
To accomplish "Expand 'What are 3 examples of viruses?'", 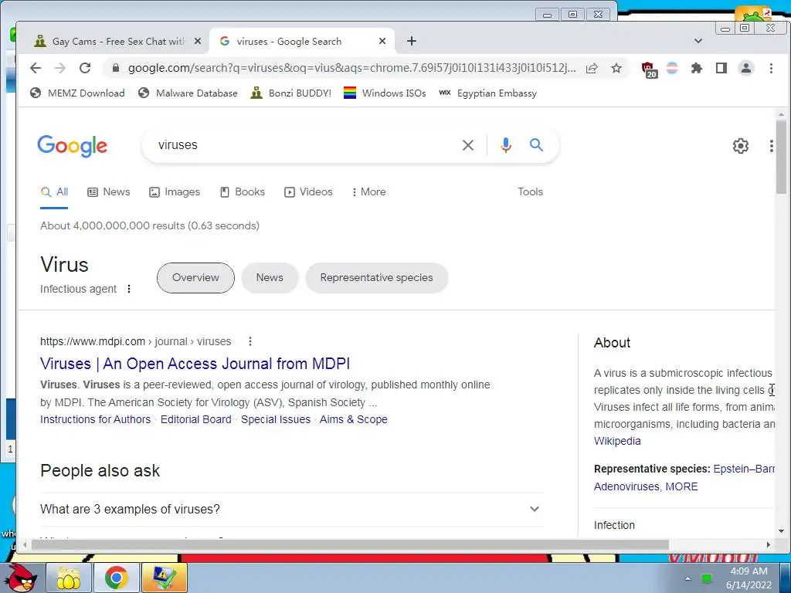I will (x=291, y=510).
